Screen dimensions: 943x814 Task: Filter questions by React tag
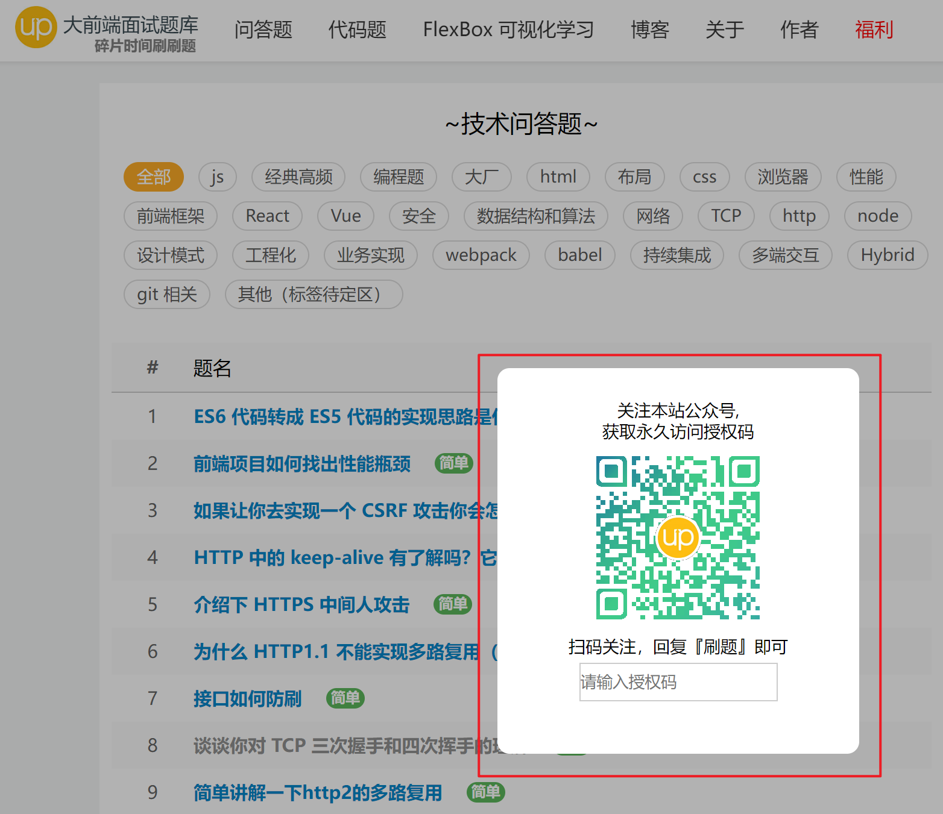pyautogui.click(x=268, y=216)
